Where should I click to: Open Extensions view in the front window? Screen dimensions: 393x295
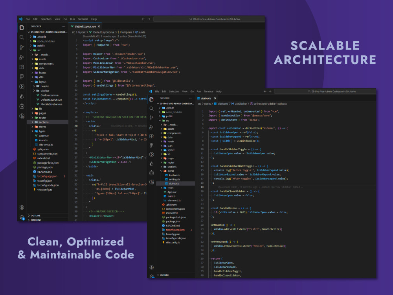pos(151,136)
